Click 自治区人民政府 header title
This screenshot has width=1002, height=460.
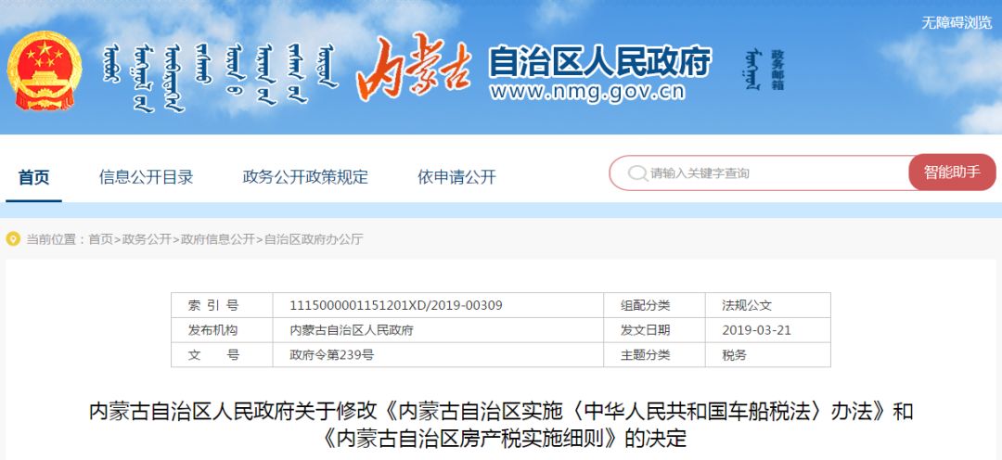point(599,61)
